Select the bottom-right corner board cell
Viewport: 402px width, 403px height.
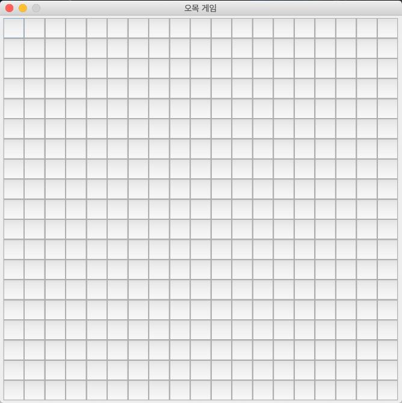click(388, 390)
